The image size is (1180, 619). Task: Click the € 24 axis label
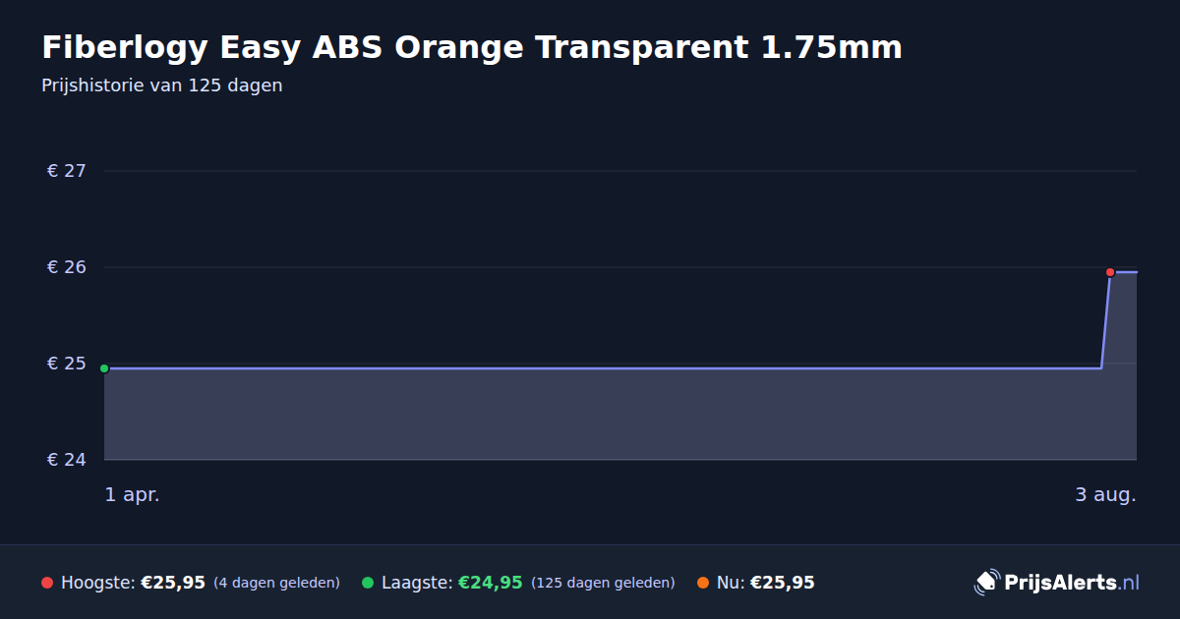(67, 460)
